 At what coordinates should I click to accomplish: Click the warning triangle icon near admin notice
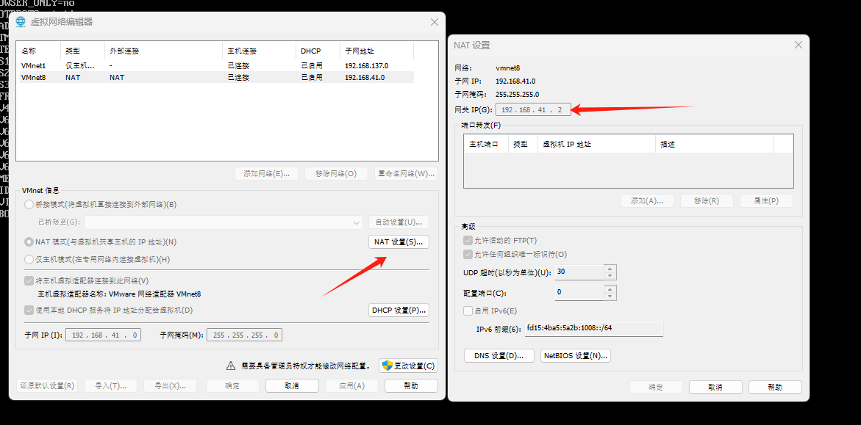(231, 366)
